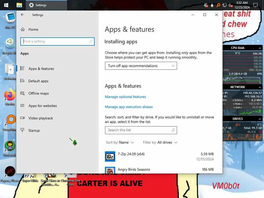
Task: Click the 7-Zip app icon
Action: pos(110,156)
